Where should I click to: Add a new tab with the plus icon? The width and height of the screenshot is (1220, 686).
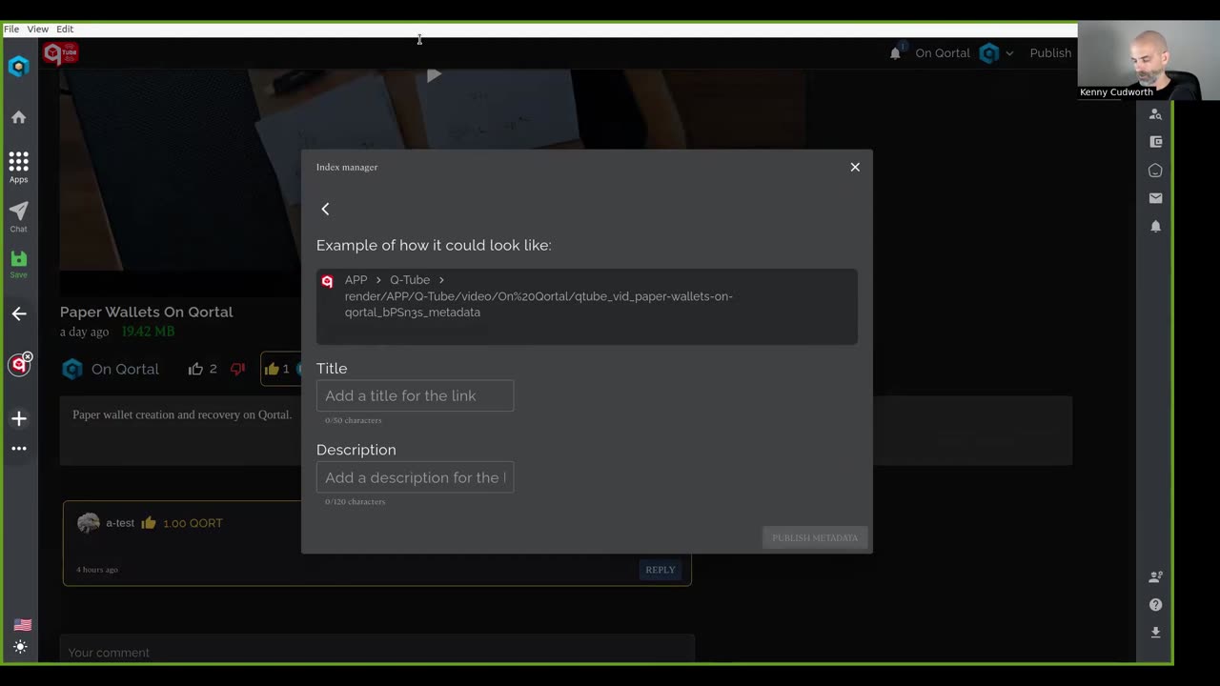(18, 418)
